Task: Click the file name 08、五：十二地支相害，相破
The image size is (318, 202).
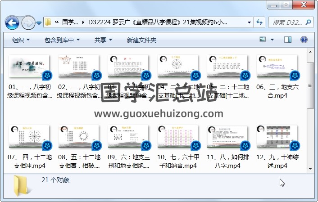Action: click(x=79, y=161)
